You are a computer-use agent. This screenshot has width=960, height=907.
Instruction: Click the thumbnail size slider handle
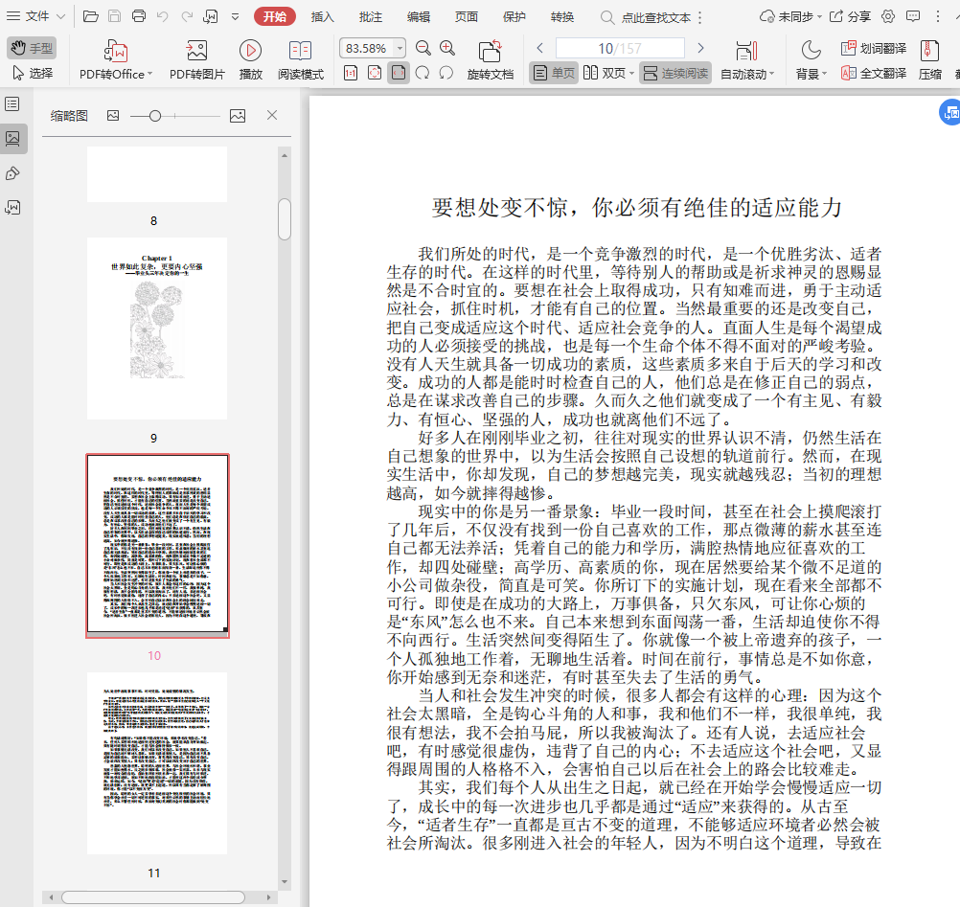(x=155, y=115)
